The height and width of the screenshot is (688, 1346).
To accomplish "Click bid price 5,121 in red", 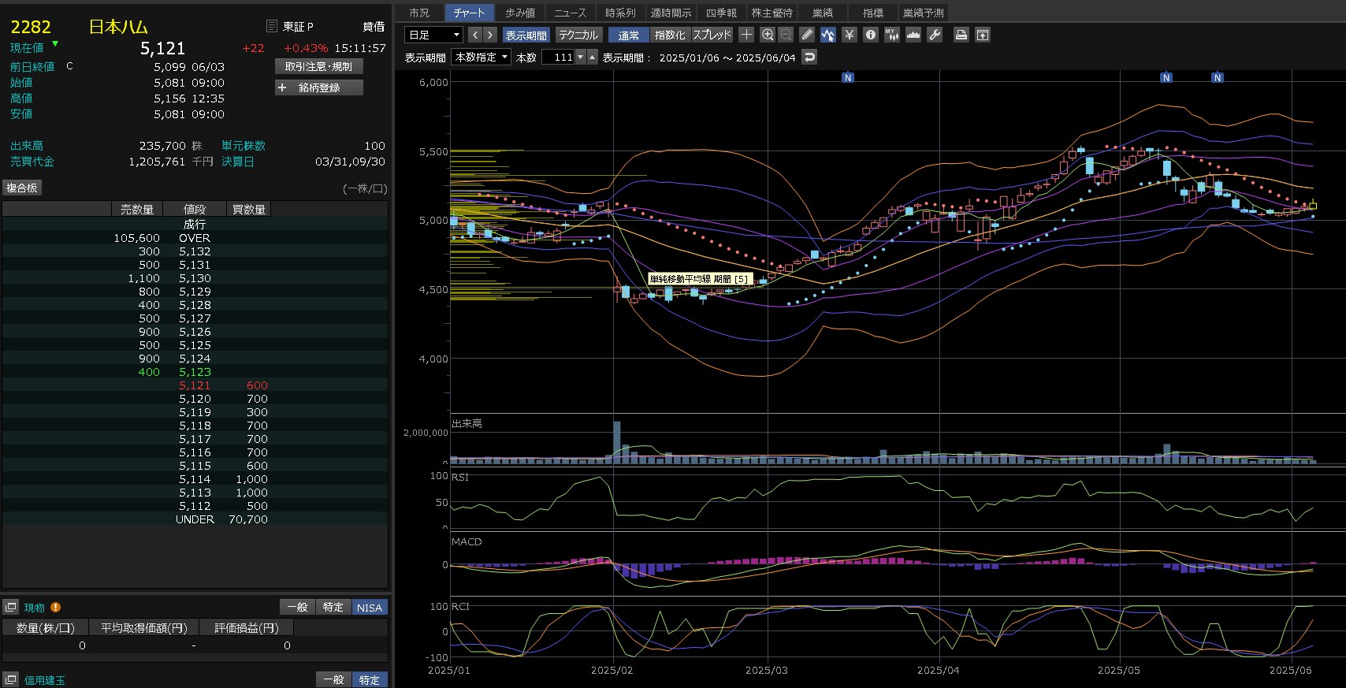I will (195, 385).
